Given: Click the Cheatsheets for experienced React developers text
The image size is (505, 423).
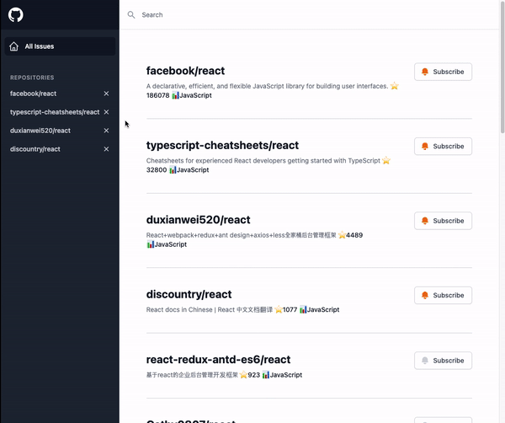Looking at the screenshot, I should [263, 161].
